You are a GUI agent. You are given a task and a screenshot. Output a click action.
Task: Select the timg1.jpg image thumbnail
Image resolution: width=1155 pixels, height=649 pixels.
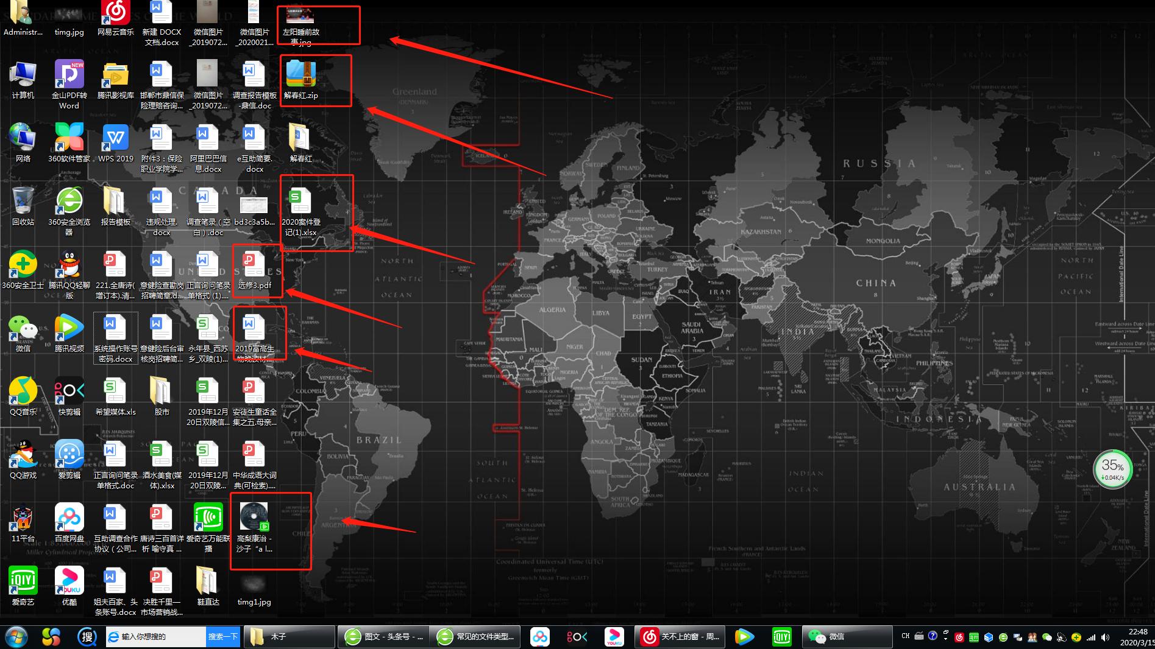[254, 583]
